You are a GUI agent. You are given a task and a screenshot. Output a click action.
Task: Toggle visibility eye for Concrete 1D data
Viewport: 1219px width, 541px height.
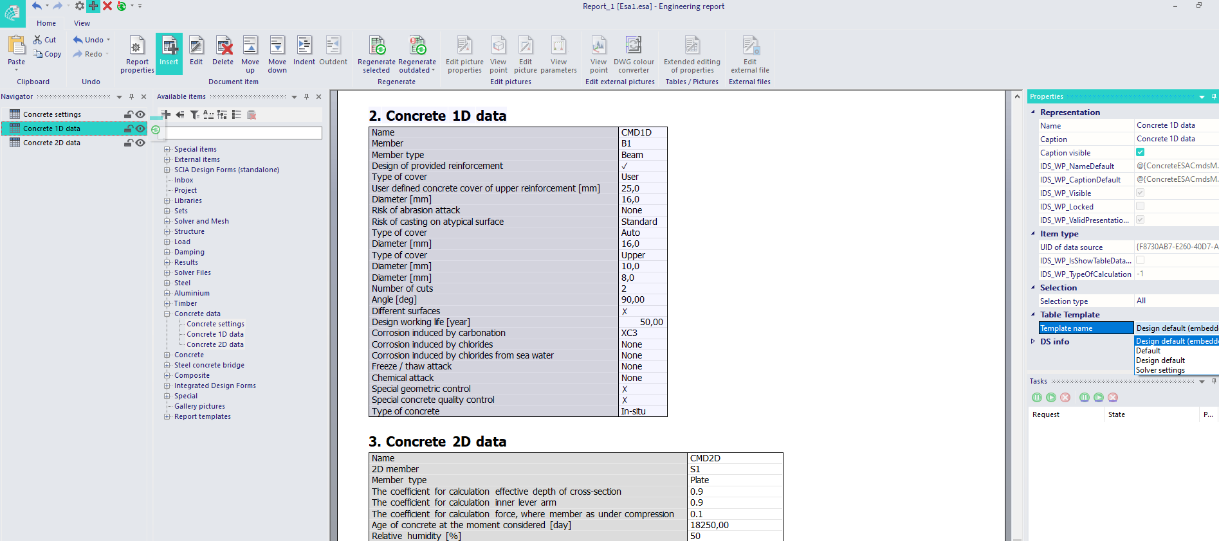click(x=140, y=129)
